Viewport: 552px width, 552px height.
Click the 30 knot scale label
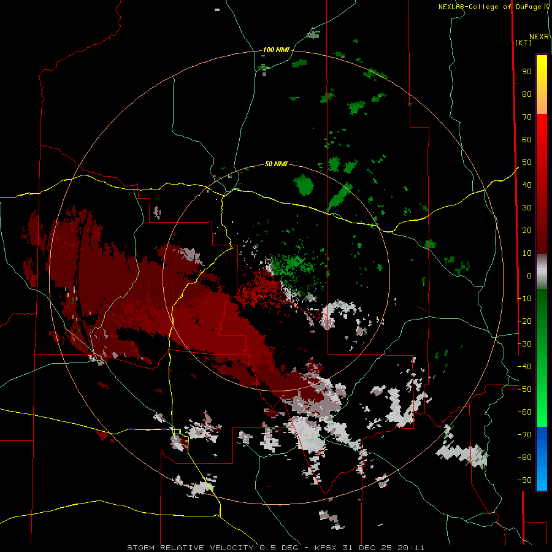click(527, 208)
